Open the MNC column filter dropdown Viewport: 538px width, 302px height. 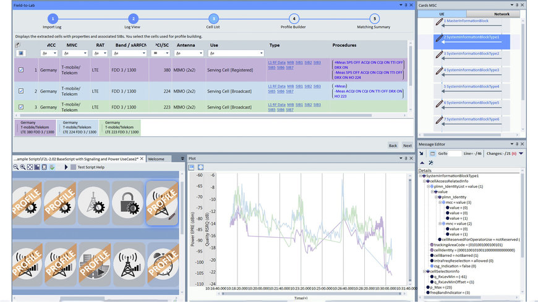[x=85, y=53]
